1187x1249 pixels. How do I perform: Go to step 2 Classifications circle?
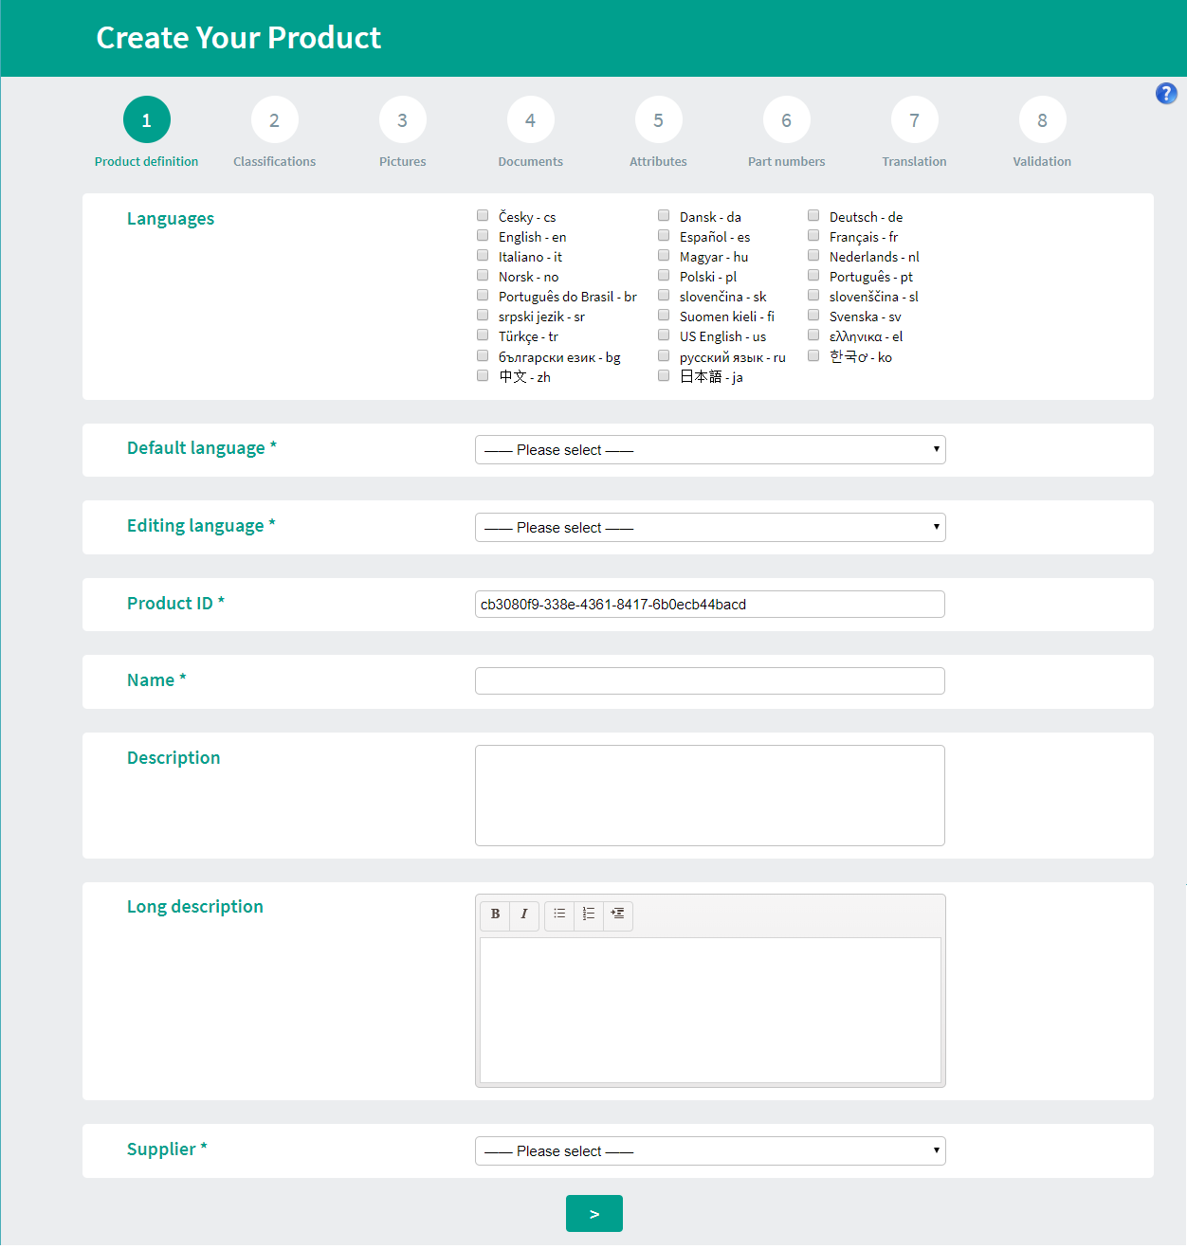click(x=274, y=120)
